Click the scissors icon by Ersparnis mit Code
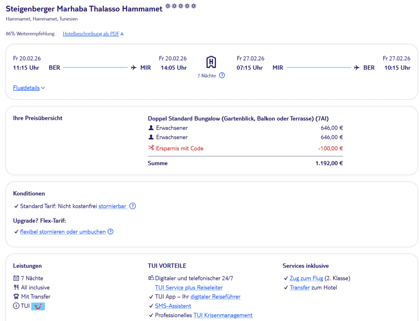This screenshot has width=420, height=321. (x=151, y=148)
